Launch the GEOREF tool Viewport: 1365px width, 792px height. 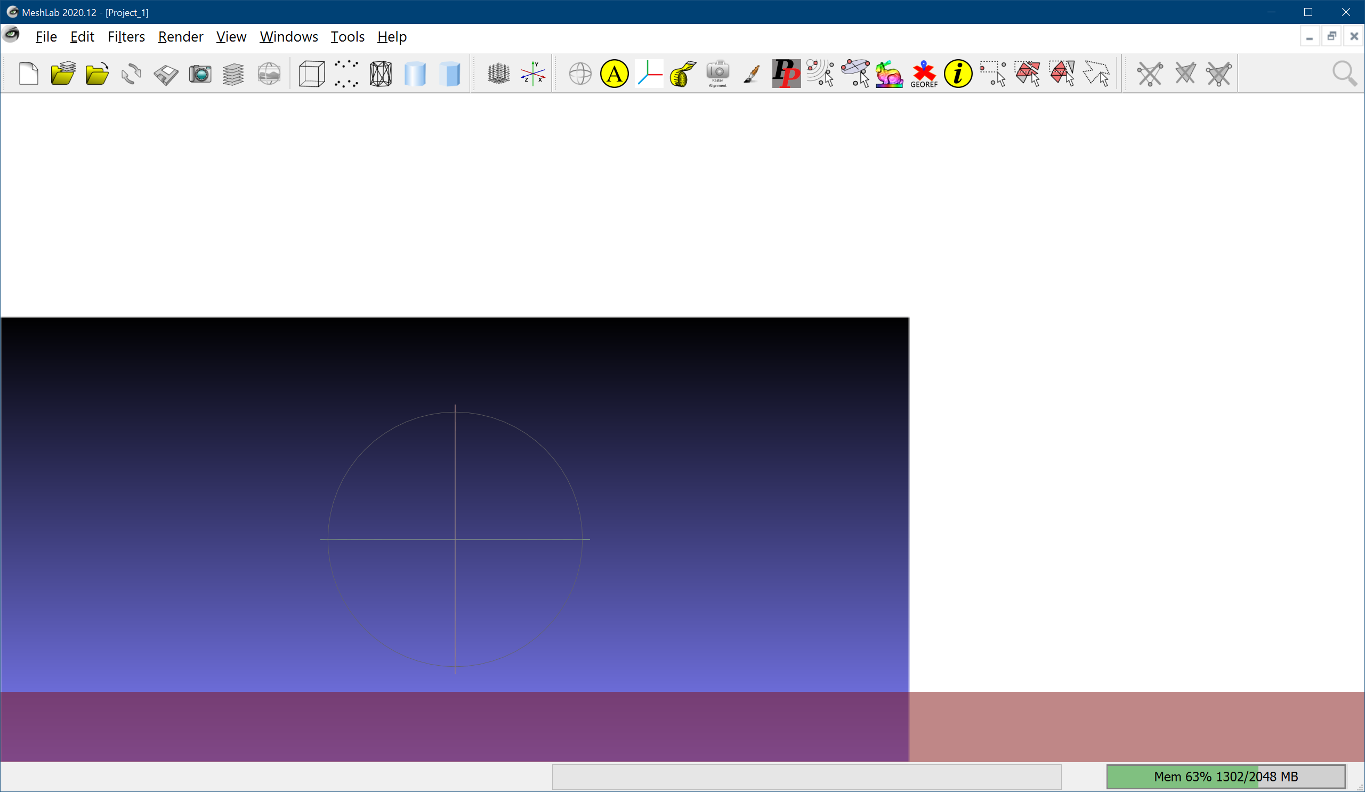tap(923, 73)
